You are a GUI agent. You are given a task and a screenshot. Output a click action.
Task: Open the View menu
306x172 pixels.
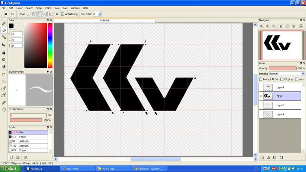click(x=57, y=8)
